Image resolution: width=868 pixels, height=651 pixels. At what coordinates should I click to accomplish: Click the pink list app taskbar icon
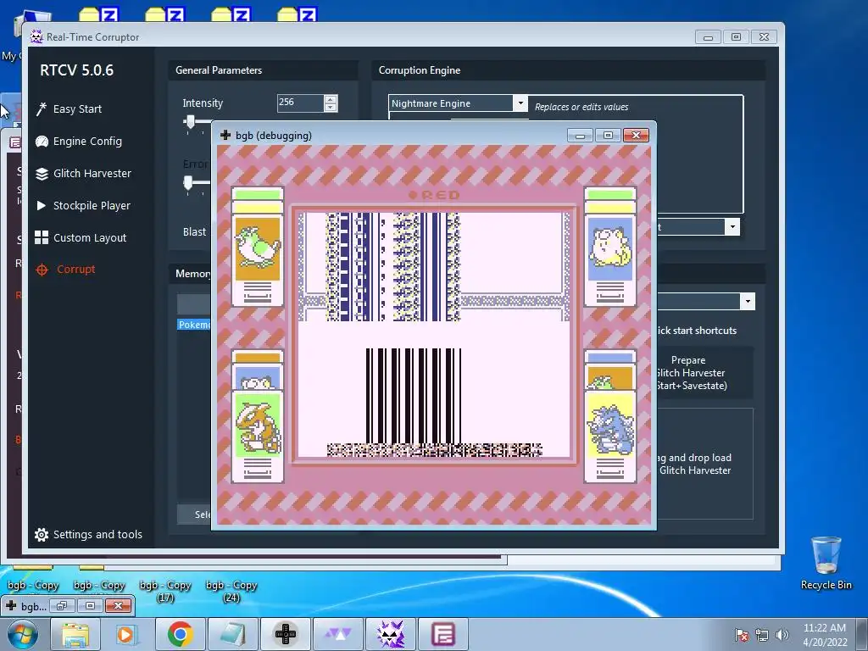442,634
